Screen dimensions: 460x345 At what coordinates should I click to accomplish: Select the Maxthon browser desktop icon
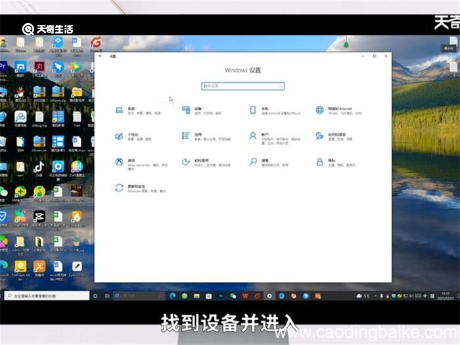pos(20,69)
